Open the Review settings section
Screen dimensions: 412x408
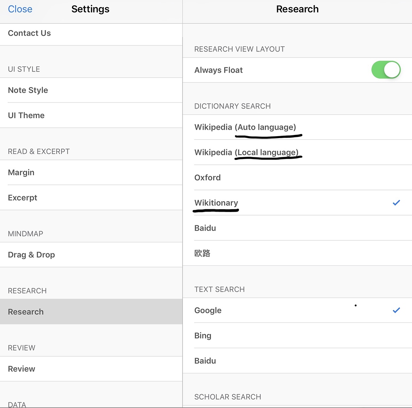coord(21,369)
